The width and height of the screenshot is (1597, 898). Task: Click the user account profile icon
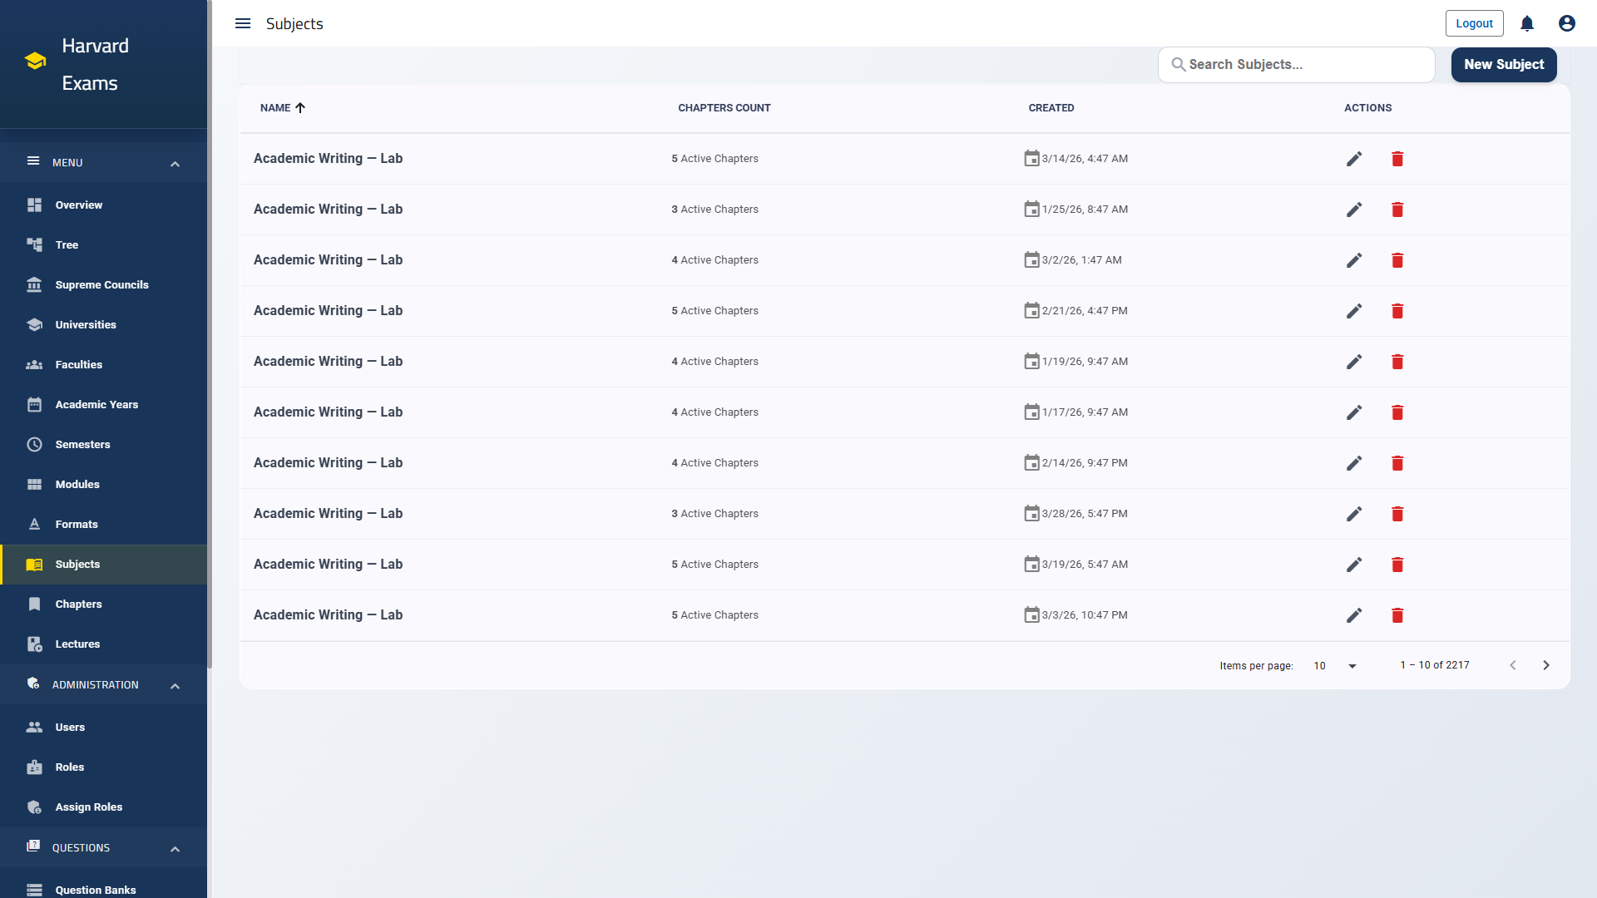(1566, 23)
